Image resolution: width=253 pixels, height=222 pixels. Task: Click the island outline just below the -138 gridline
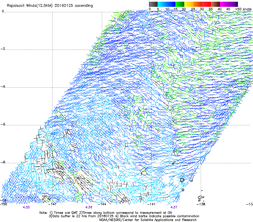[x=201, y=197]
